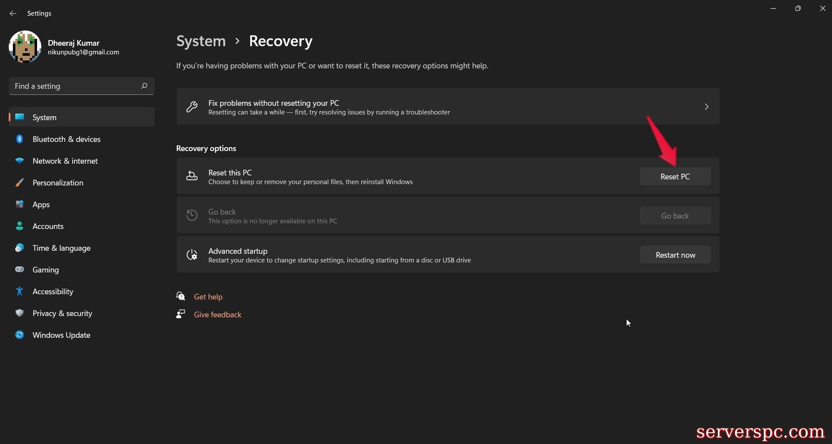The height and width of the screenshot is (444, 832).
Task: Click the Accessibility figure icon
Action: coord(20,292)
